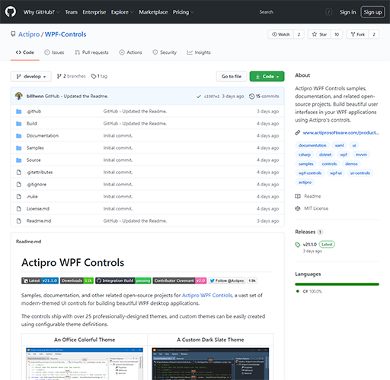Viewport: 390px width, 380px height.
Task: Switch to the Issues tab
Action: coord(54,52)
